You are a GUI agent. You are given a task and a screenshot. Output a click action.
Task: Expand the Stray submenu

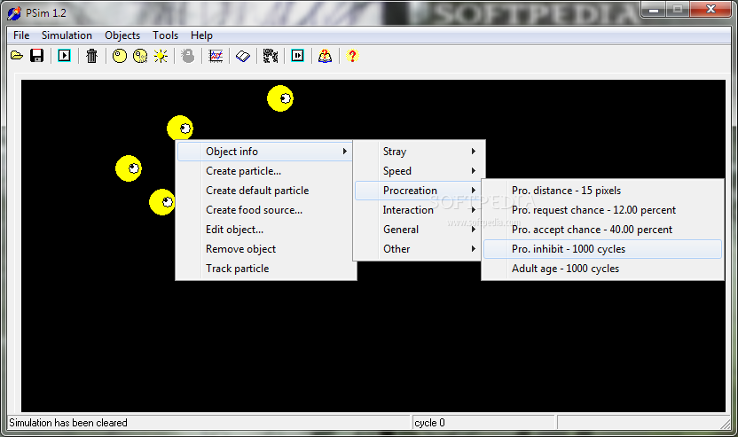point(419,152)
